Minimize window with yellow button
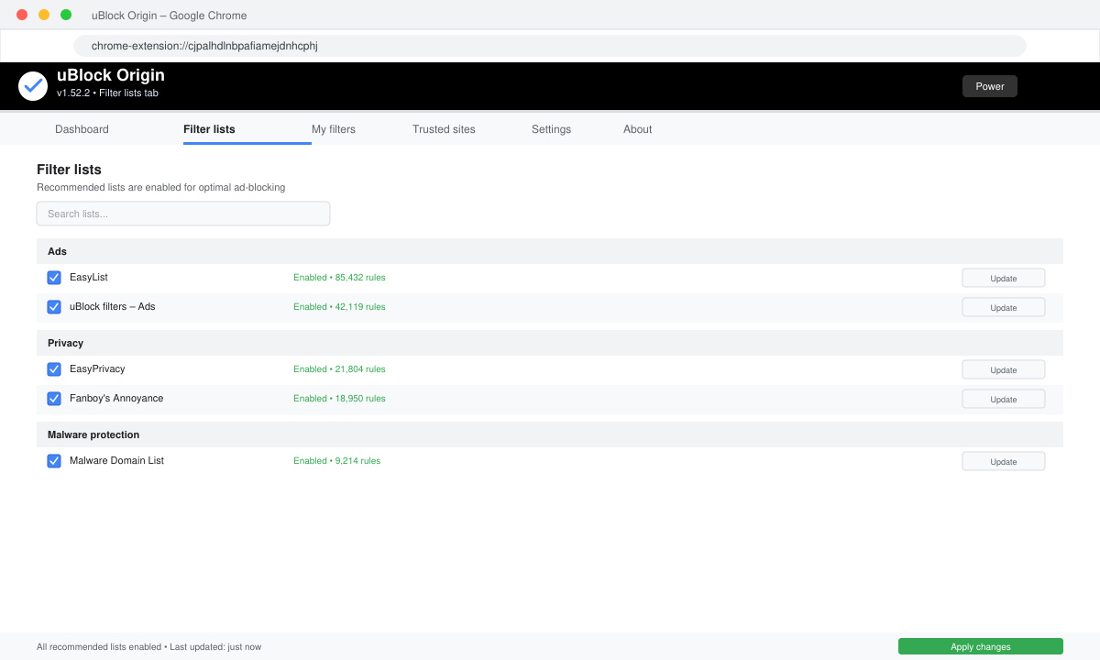 [44, 15]
